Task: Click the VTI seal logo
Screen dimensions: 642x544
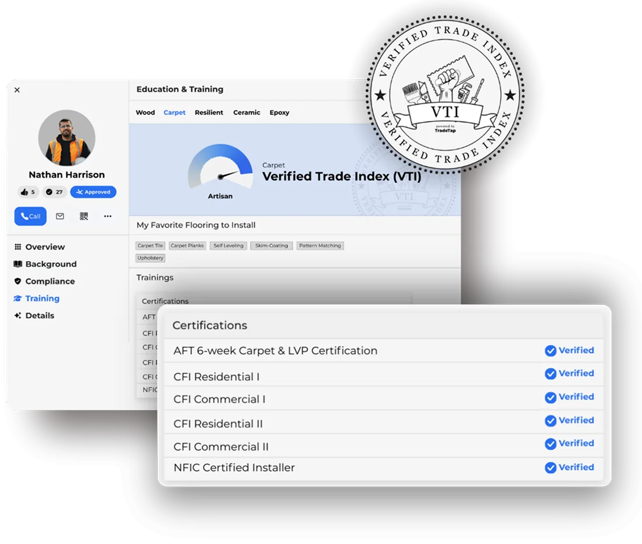Action: pos(445,95)
